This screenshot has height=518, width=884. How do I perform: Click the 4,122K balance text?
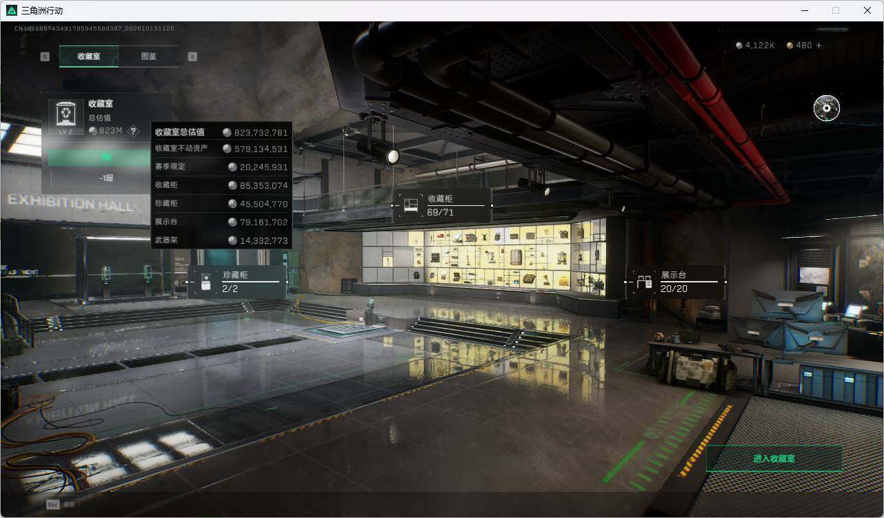tap(760, 45)
